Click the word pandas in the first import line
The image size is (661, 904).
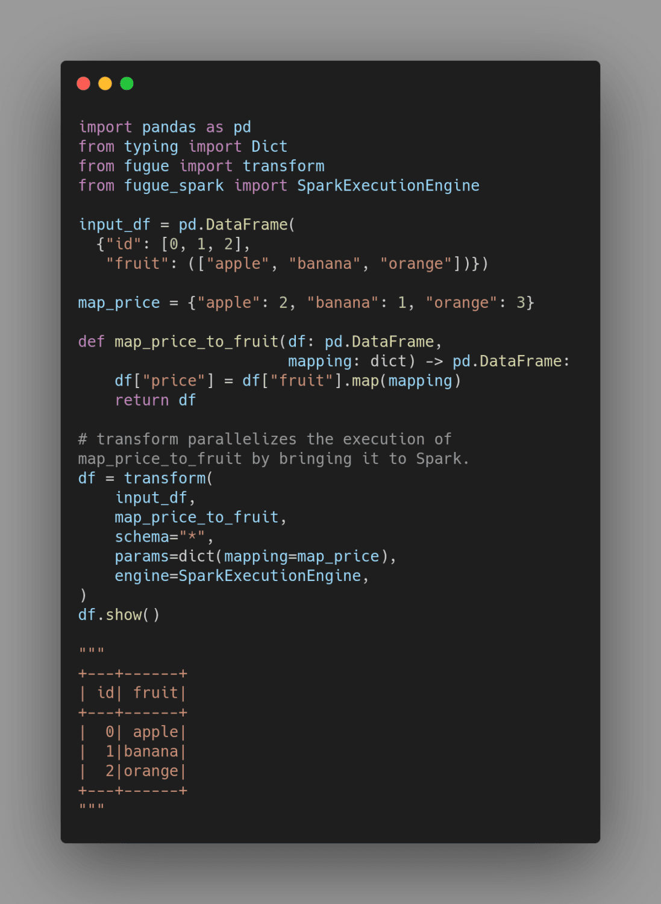tap(169, 127)
